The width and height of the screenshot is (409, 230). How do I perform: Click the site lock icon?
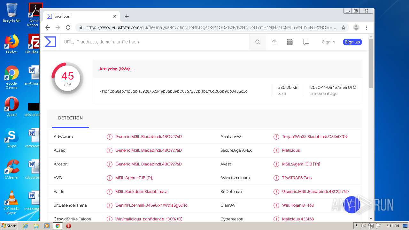pyautogui.click(x=81, y=27)
